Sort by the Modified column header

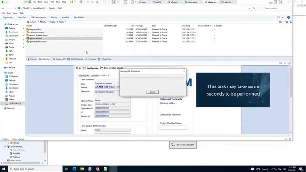186,26
